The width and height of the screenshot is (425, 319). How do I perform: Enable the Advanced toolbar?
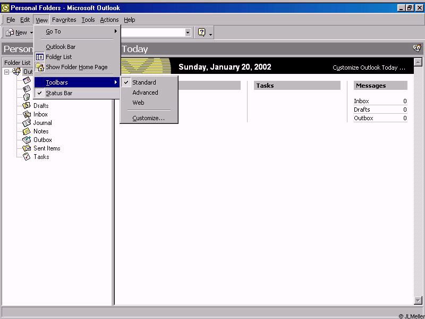(149, 93)
